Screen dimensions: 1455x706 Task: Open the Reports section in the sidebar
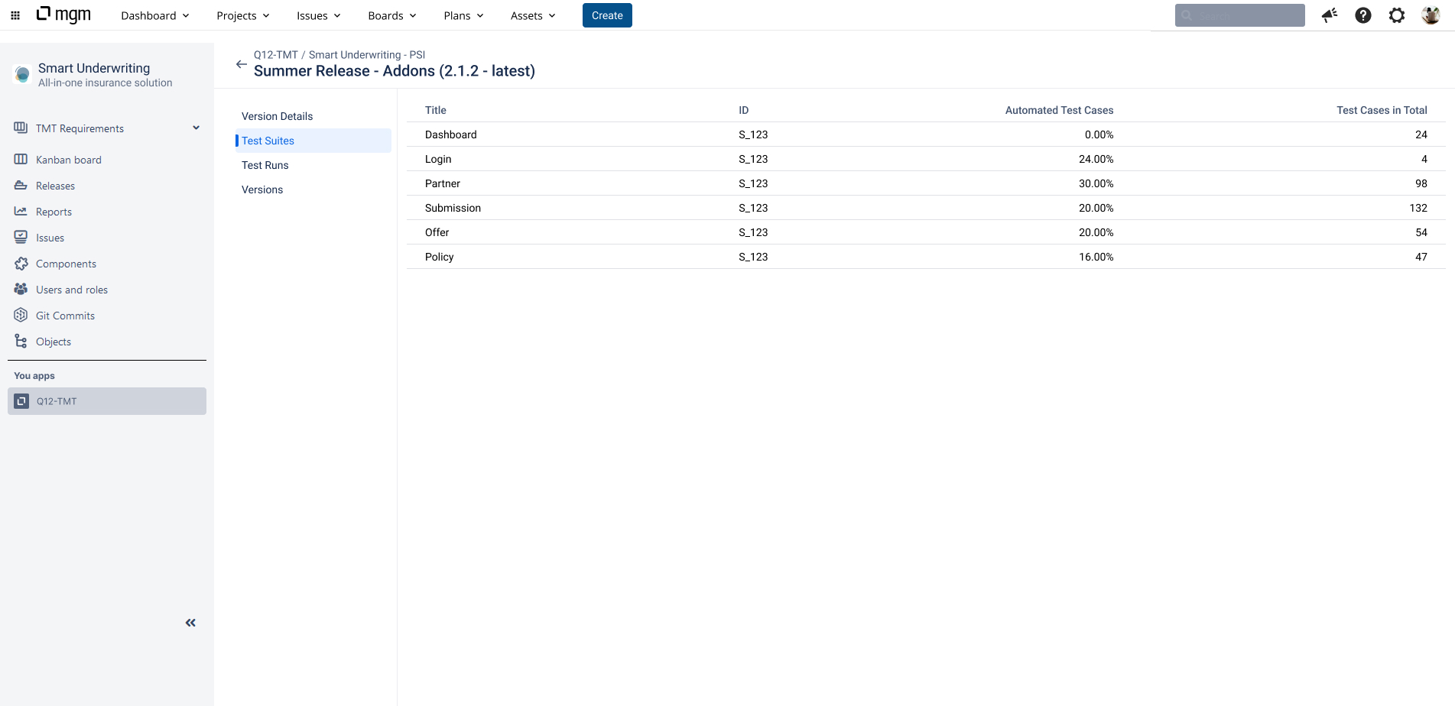click(53, 212)
